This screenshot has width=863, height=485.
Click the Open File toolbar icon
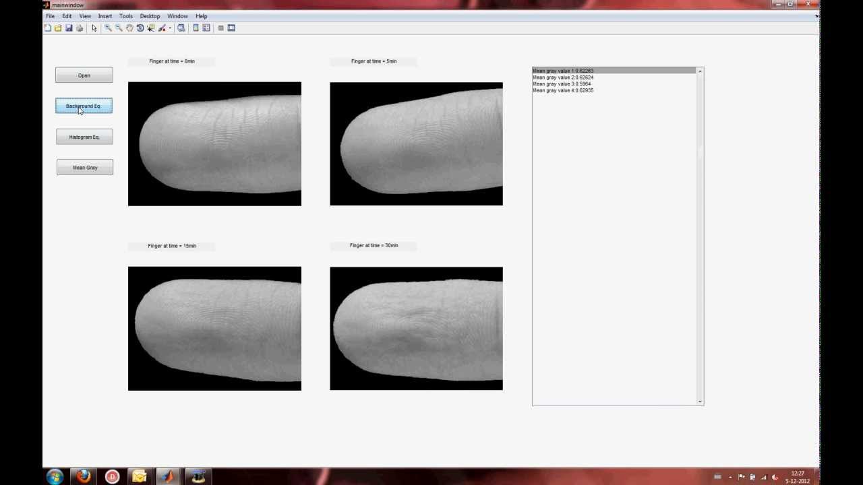58,28
